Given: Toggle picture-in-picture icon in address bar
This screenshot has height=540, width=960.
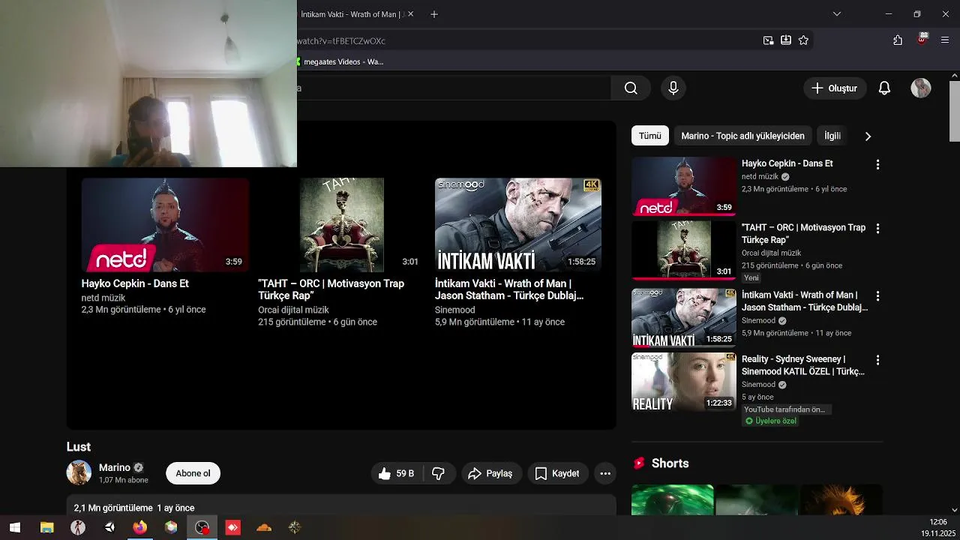Looking at the screenshot, I should point(768,40).
